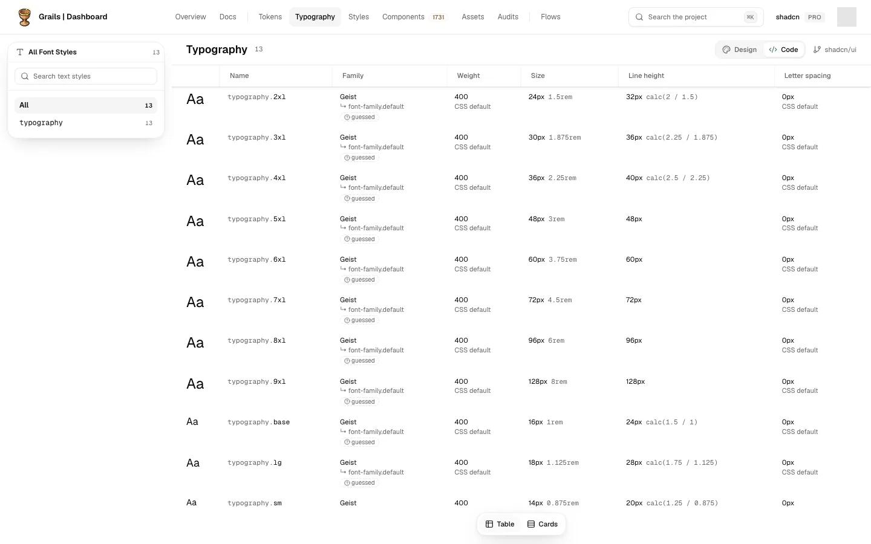Screen dimensions: 871x544
Task: Select the All filter in sidebar
Action: point(86,105)
